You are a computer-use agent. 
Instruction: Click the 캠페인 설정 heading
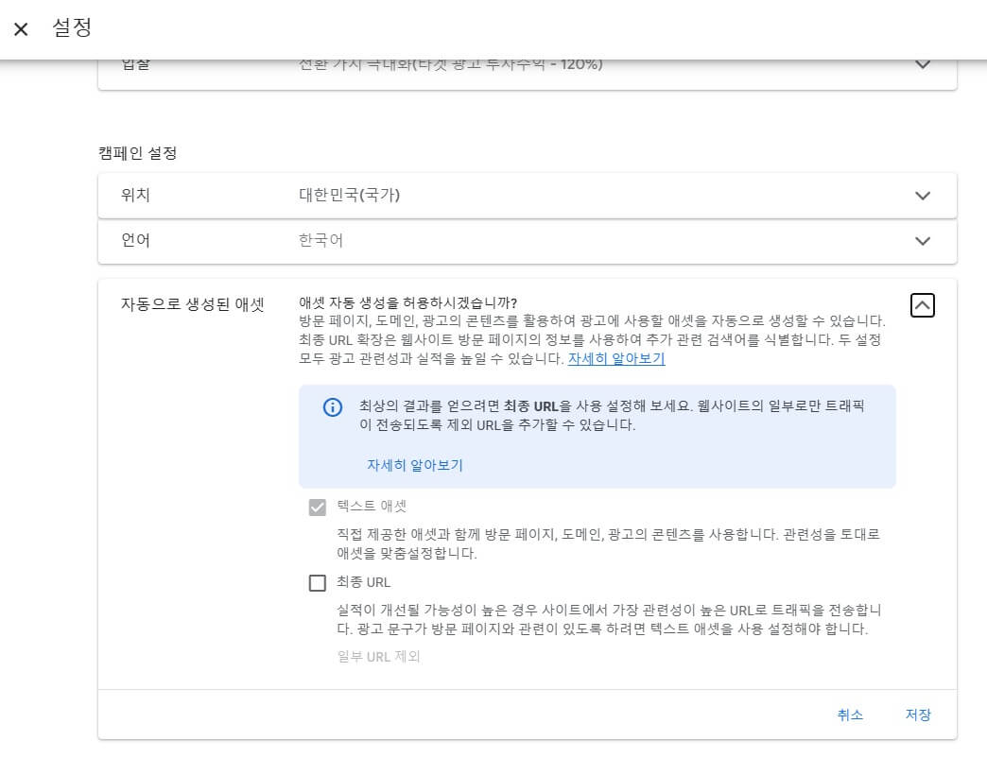click(x=137, y=153)
